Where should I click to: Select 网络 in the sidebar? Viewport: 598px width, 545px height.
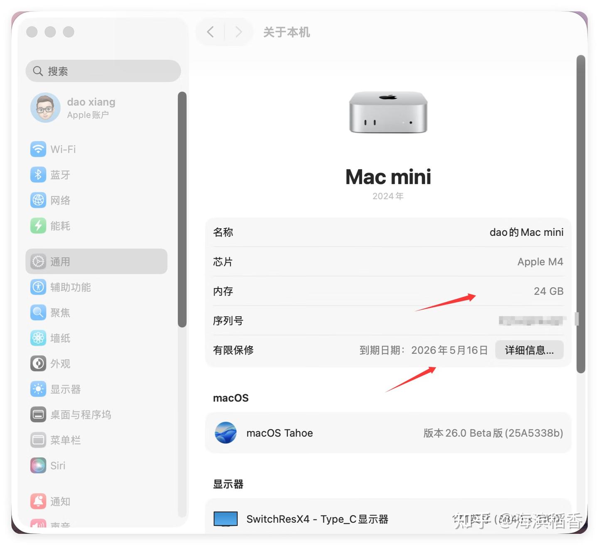[x=60, y=200]
